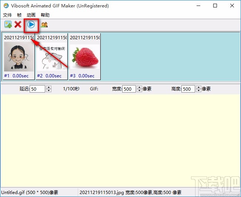Click the 高度 height input field
The image size is (241, 197).
(x=188, y=89)
